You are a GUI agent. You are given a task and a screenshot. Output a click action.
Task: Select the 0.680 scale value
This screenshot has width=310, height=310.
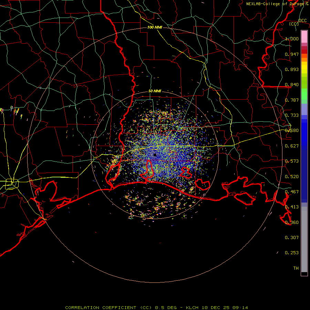[292, 131]
